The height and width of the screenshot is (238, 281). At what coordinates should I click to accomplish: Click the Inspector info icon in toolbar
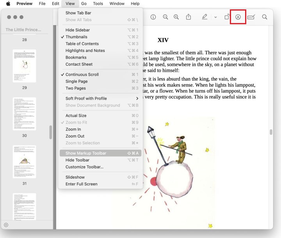[153, 17]
